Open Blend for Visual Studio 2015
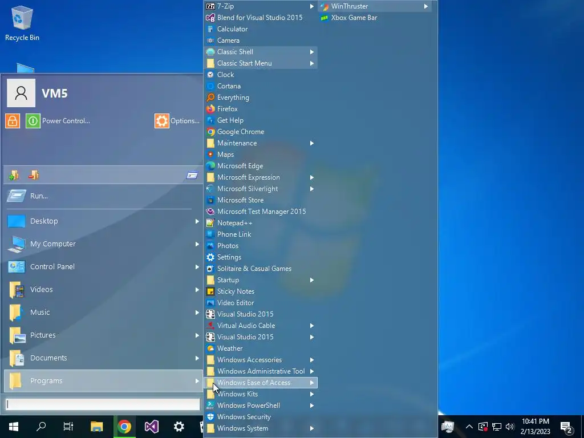 tap(260, 18)
